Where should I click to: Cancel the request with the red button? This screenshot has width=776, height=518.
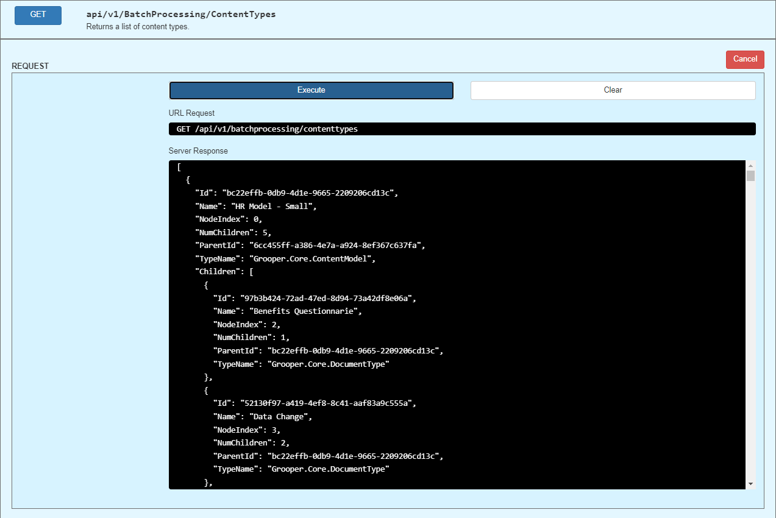click(745, 59)
